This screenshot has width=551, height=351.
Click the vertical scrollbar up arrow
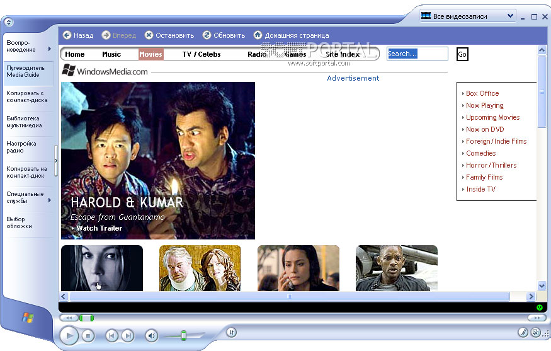tap(542, 50)
